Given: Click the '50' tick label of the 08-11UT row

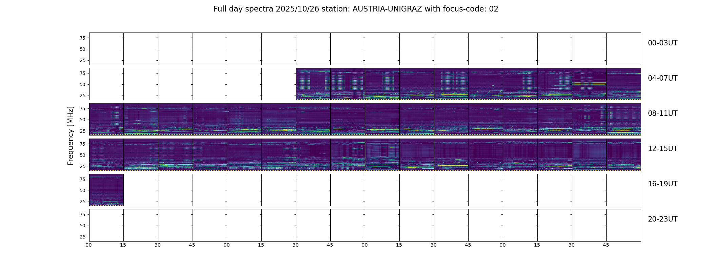Looking at the screenshot, I should [x=82, y=120].
